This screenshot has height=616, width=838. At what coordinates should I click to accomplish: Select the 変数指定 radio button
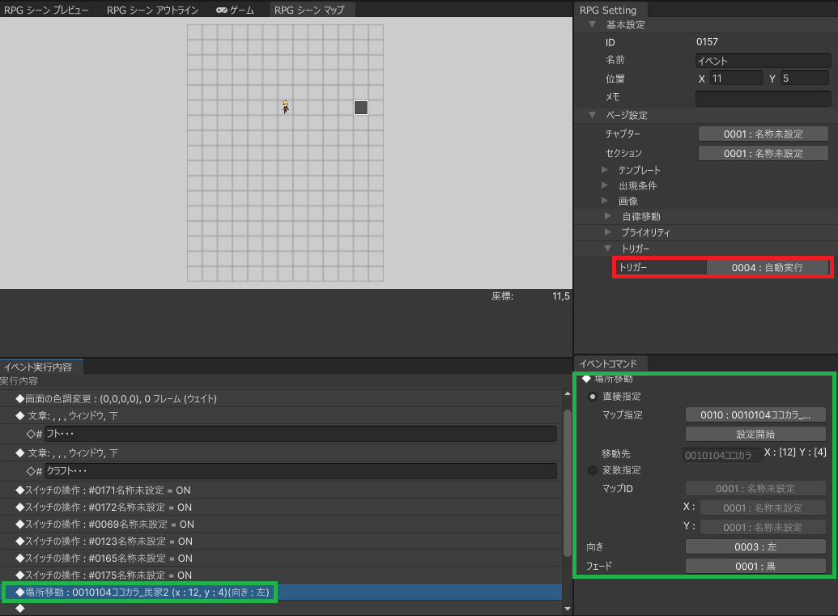(x=593, y=470)
